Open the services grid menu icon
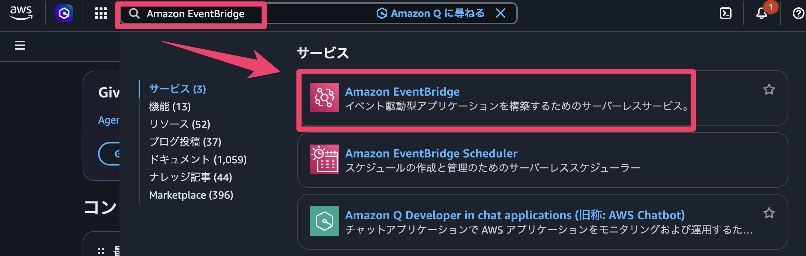 tap(101, 14)
